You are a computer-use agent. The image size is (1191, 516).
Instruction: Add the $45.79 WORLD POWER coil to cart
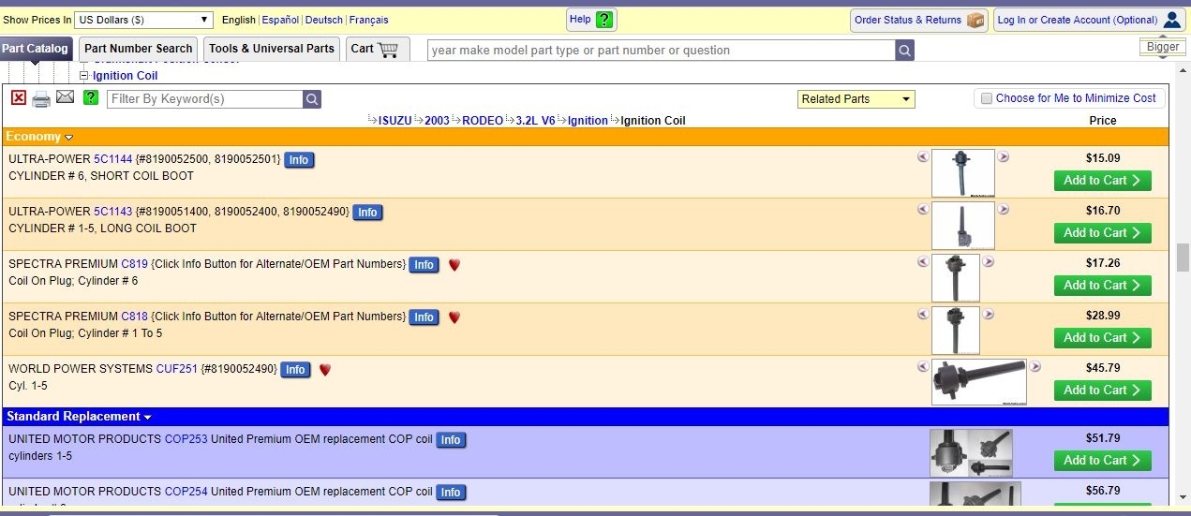[x=1103, y=391]
